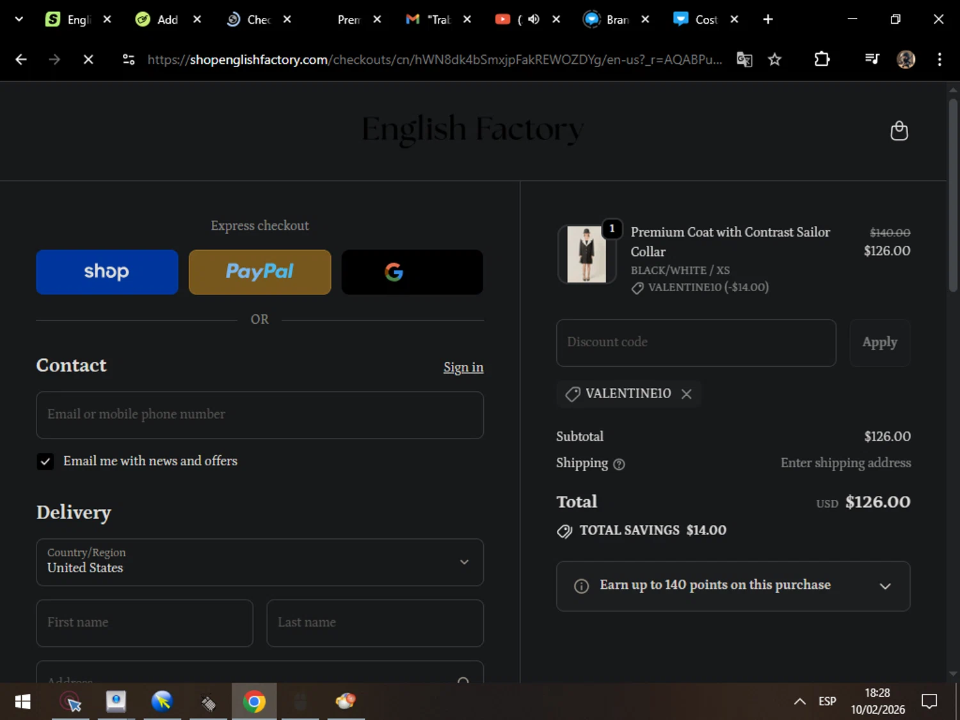Pay with Shop Pay express button
The image size is (960, 720).
tap(107, 272)
